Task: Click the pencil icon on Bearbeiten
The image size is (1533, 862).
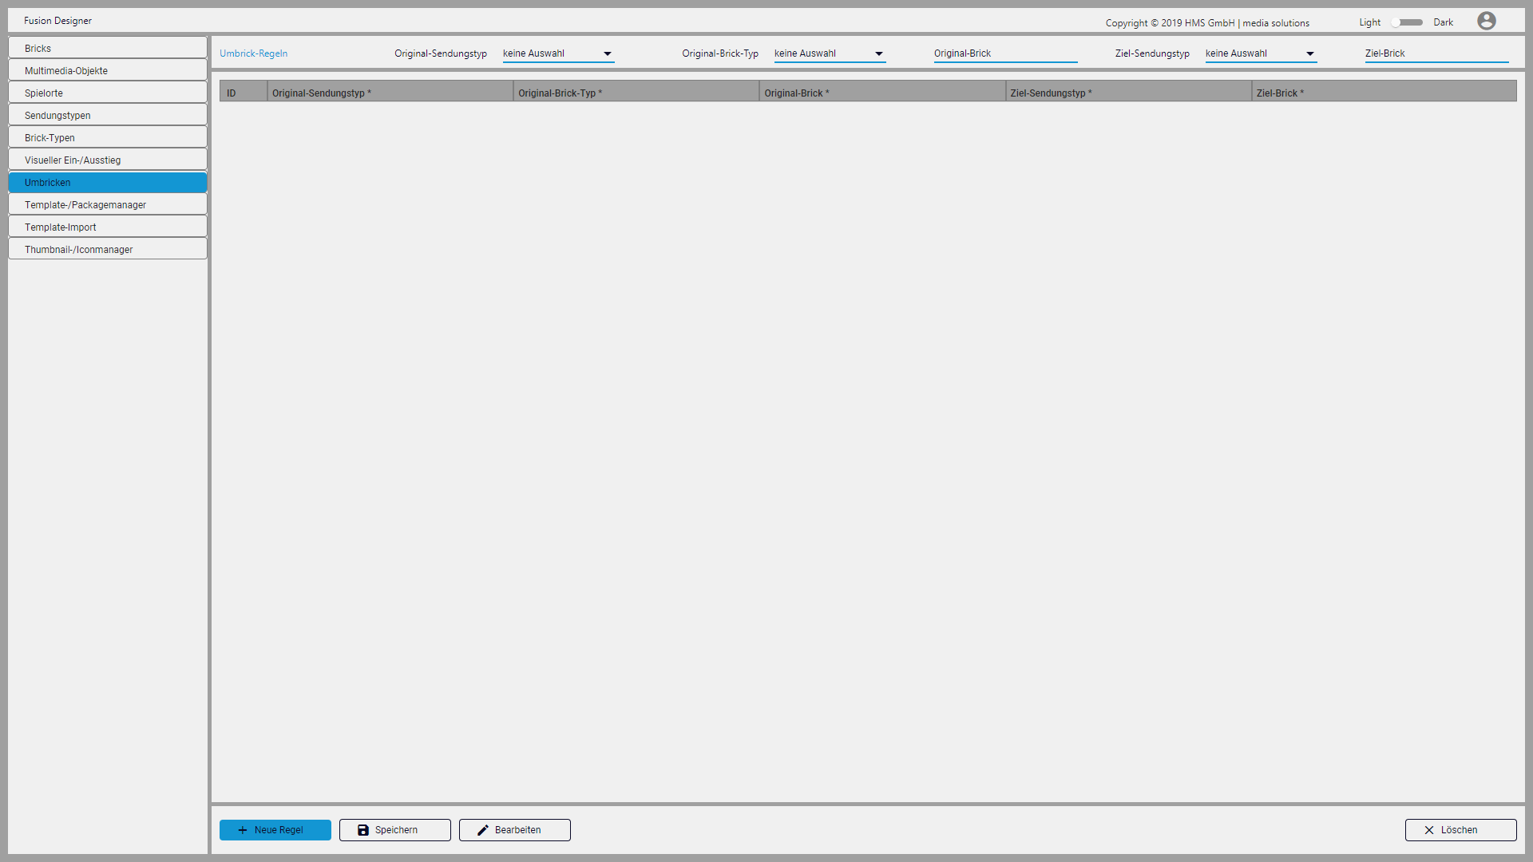Action: click(x=483, y=830)
